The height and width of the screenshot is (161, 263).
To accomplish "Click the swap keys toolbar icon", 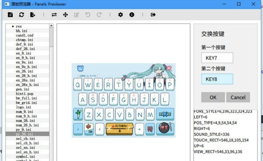I will pyautogui.click(x=54, y=15).
